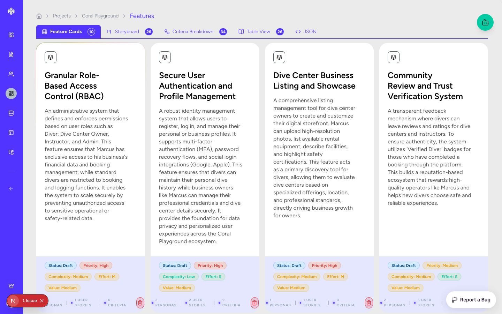502x314 pixels.
Task: Click the database icon in sidebar
Action: [x=11, y=113]
